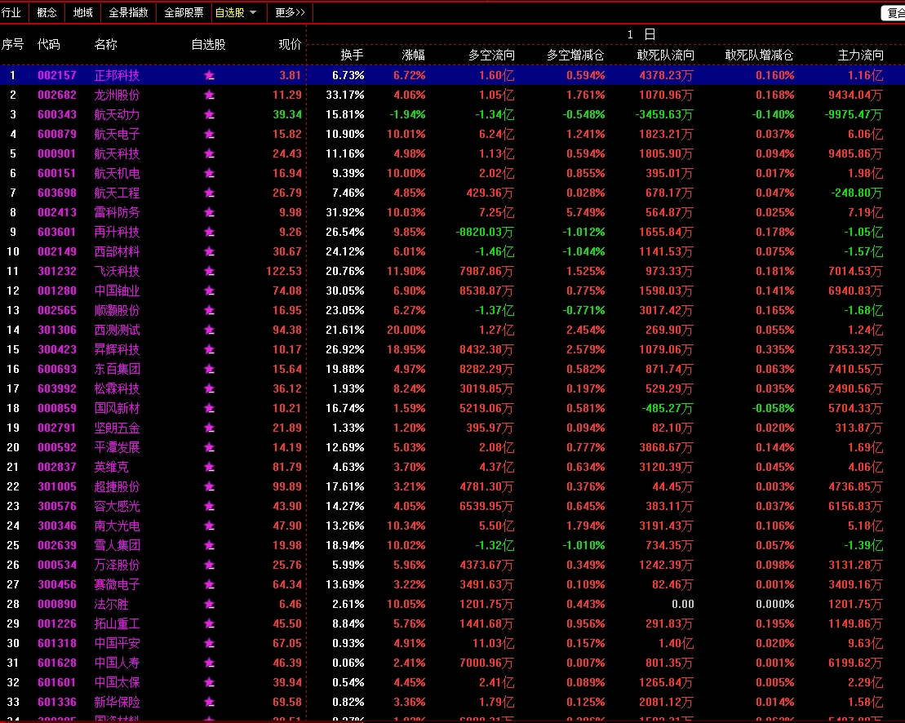Toggle favorite star for 航天电子
Screen dimensions: 905x723
tap(209, 135)
